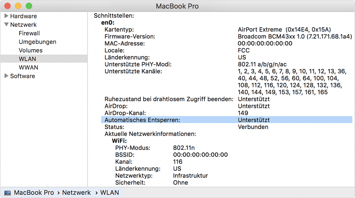
Task: Expand the Software section triangle
Action: tap(6, 76)
